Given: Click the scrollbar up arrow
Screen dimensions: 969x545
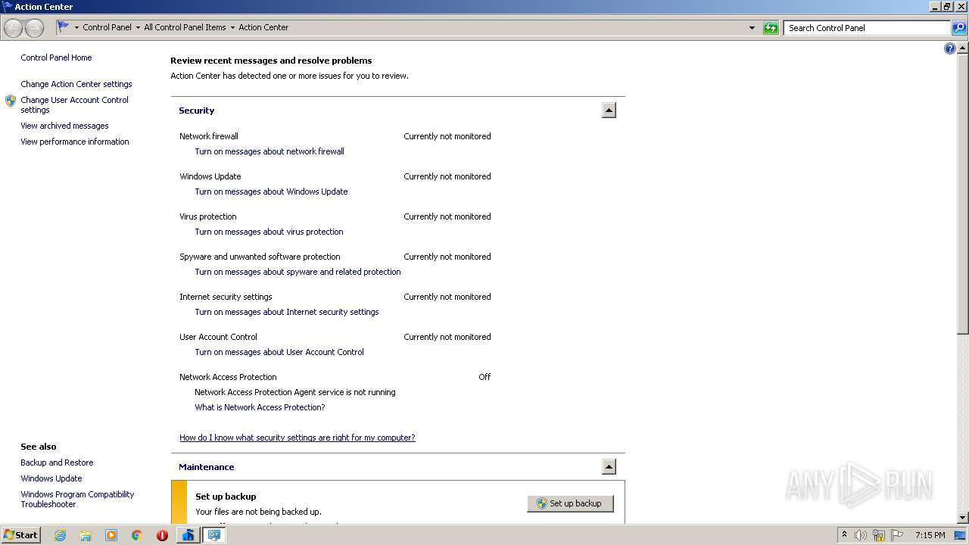Looking at the screenshot, I should (963, 48).
